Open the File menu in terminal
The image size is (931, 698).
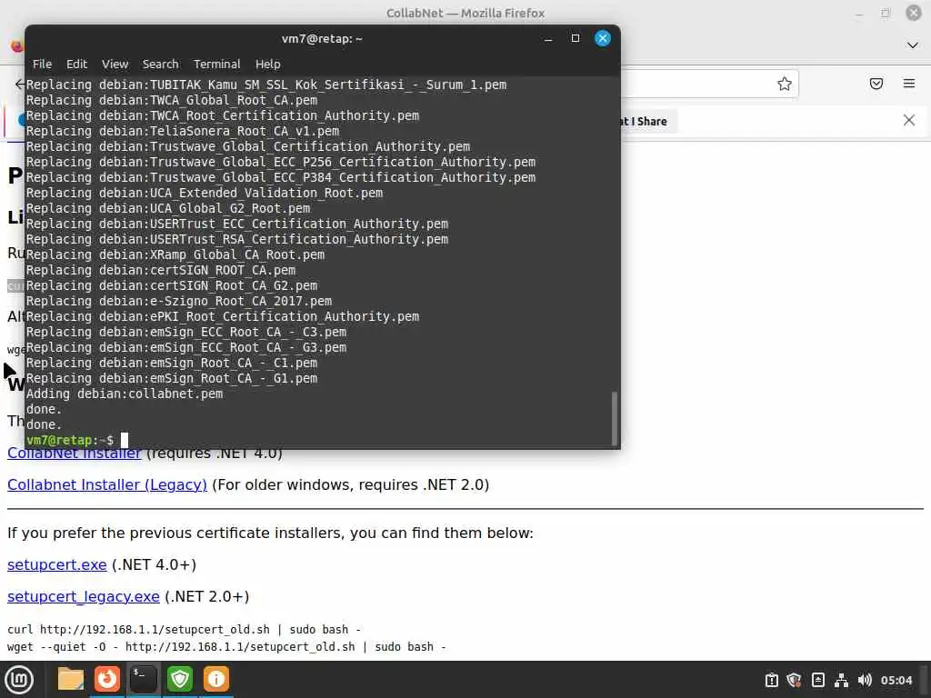pos(42,65)
